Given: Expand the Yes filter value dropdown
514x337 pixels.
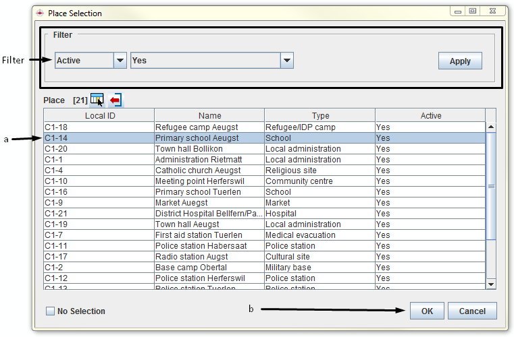Looking at the screenshot, I should [x=287, y=61].
